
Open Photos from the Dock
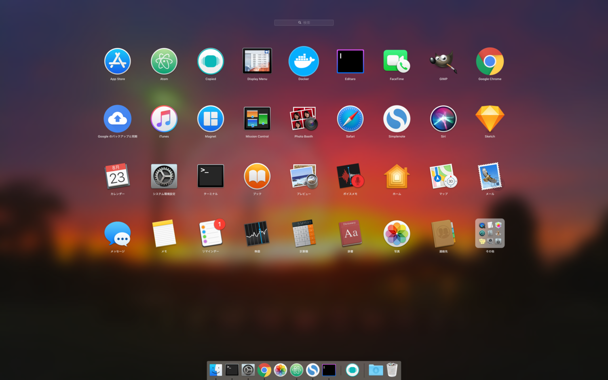(280, 370)
